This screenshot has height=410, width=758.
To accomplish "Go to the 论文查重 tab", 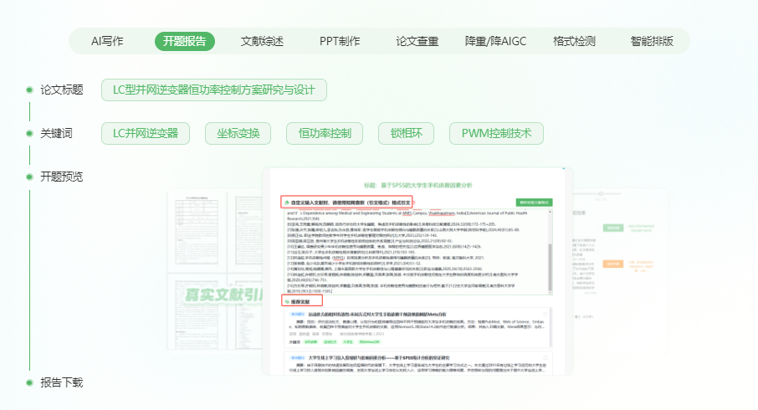I will 417,41.
